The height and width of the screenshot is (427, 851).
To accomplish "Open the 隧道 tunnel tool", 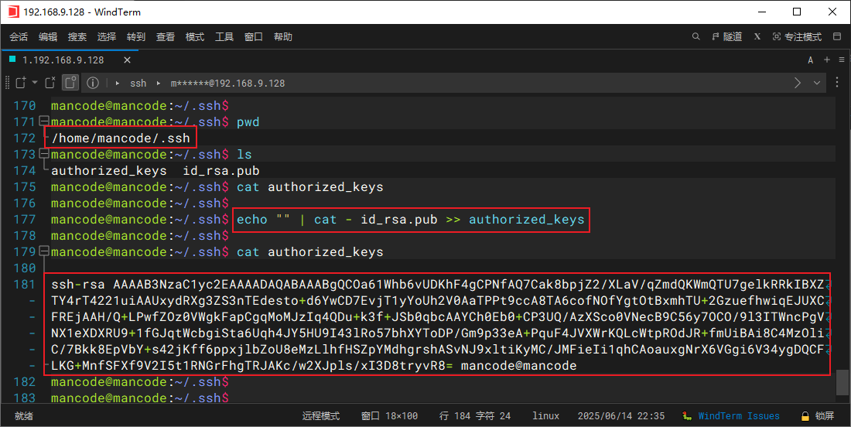I will point(726,36).
